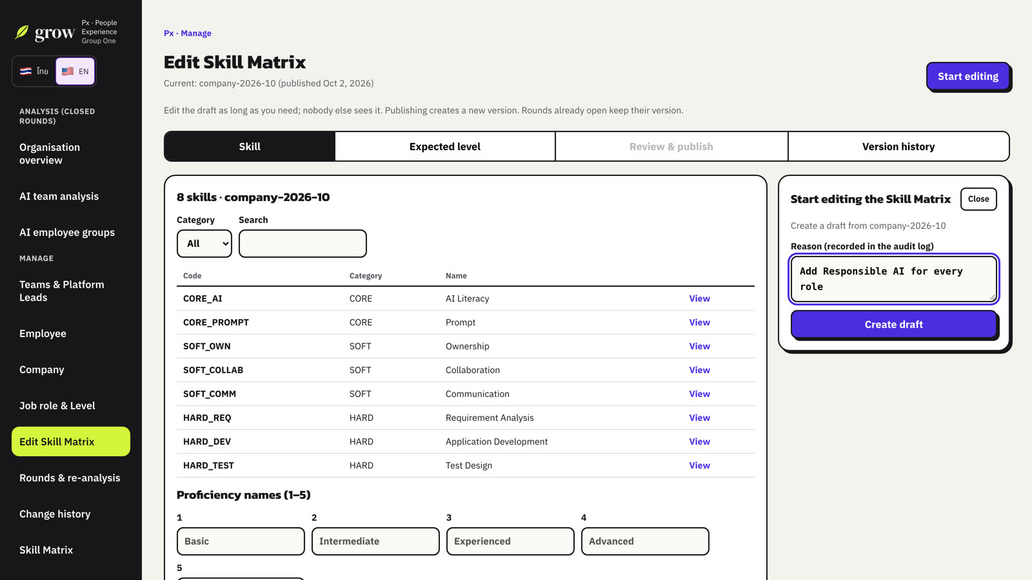Screen dimensions: 1032x580
Task: View Change history page
Action: (71, 514)
